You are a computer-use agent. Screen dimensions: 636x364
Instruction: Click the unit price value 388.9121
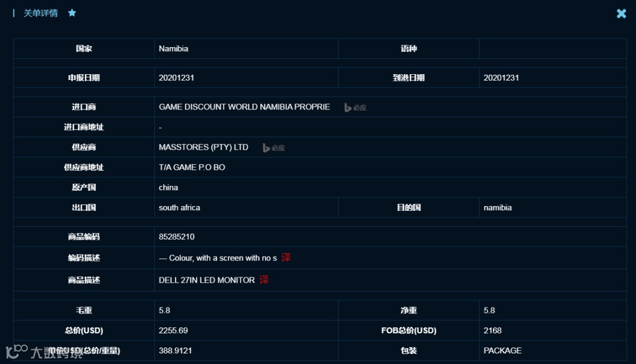[x=175, y=350]
